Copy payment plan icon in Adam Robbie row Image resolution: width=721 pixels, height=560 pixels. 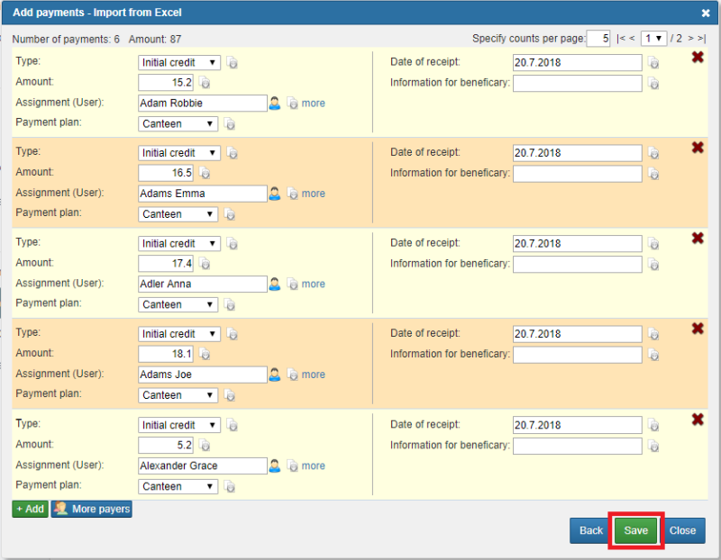230,123
